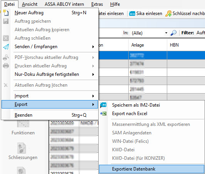The width and height of the screenshot is (205, 174).
Task: Click the HBN column header
Action: pyautogui.click(x=186, y=45)
